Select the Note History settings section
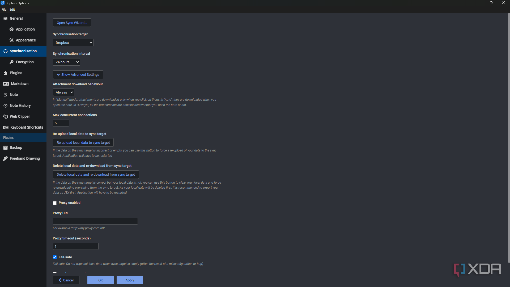The width and height of the screenshot is (510, 287). pos(23,105)
